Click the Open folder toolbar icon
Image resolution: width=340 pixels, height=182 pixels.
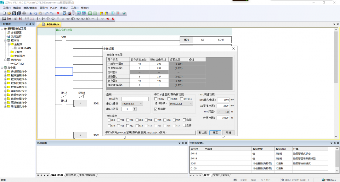(9, 13)
